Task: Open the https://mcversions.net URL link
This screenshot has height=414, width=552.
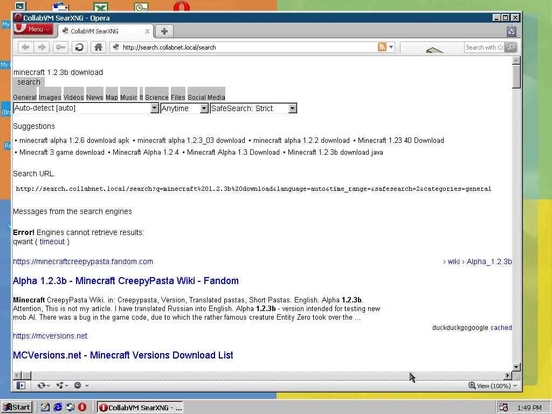Action: coord(50,336)
